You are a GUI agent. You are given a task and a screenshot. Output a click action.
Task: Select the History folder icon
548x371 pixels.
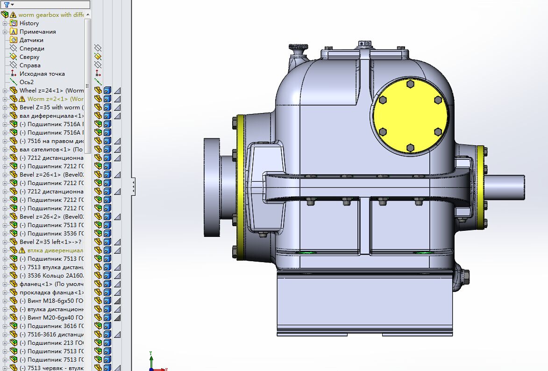(14, 23)
